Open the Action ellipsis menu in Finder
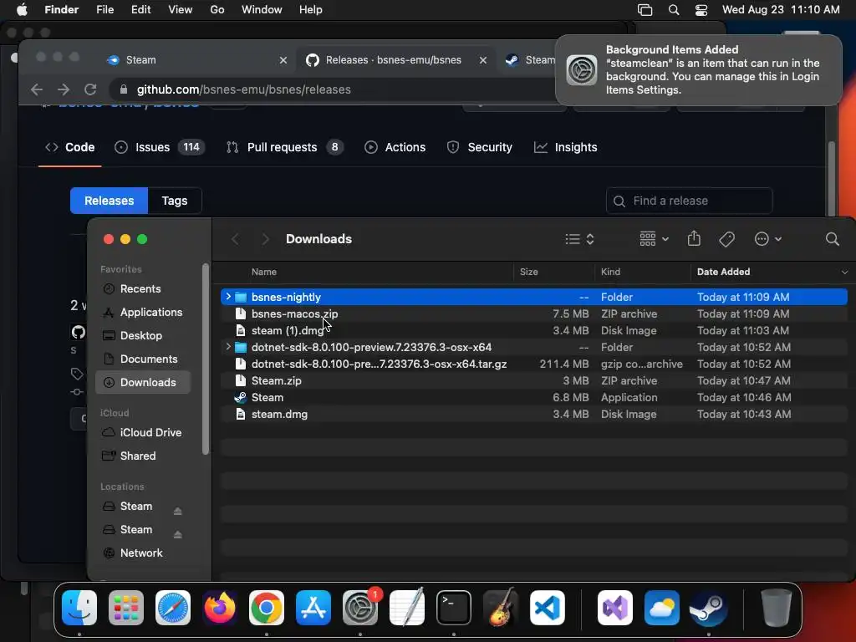The width and height of the screenshot is (856, 642). coord(767,239)
